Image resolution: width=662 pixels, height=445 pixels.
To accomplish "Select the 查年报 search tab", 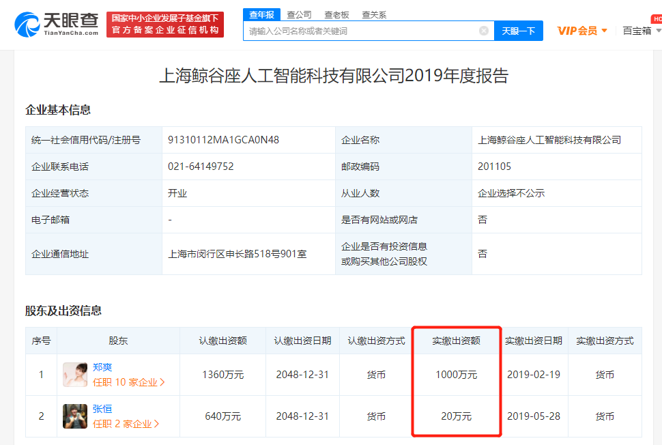I will (262, 15).
